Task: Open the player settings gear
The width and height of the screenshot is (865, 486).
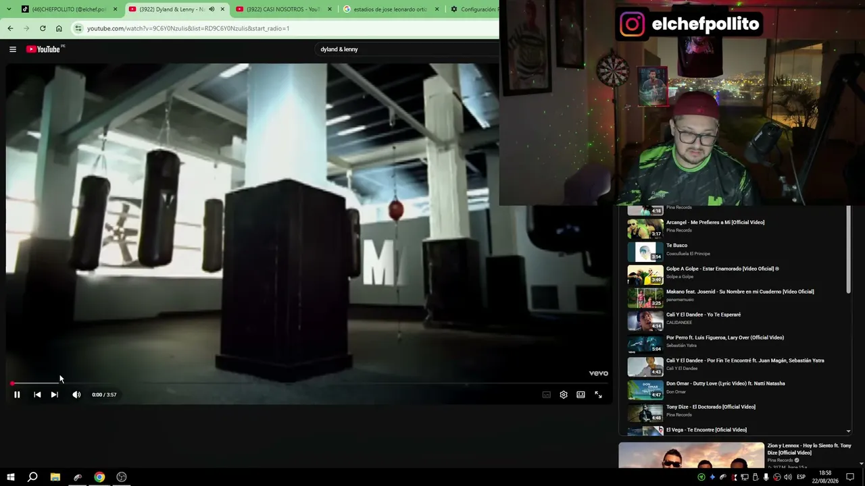Action: click(564, 395)
